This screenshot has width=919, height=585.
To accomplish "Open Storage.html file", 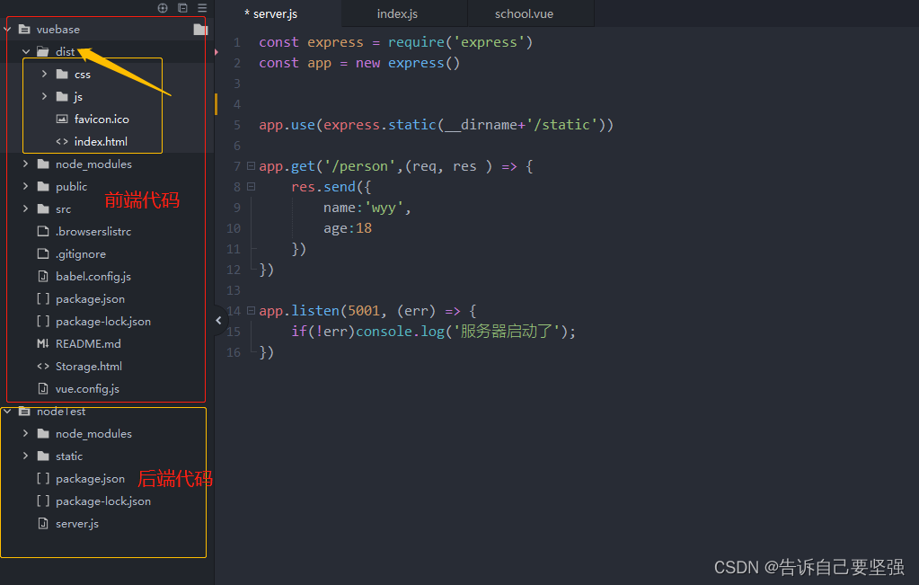I will pos(89,367).
